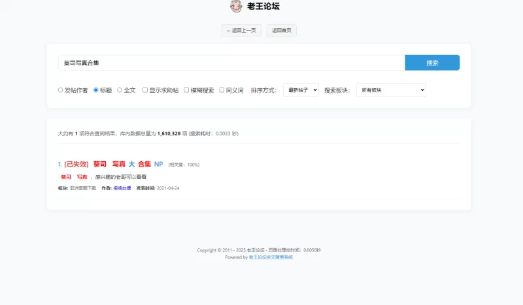523x305 pixels.
Task: Click the author link 拒绝白嫖
Action: click(x=122, y=188)
